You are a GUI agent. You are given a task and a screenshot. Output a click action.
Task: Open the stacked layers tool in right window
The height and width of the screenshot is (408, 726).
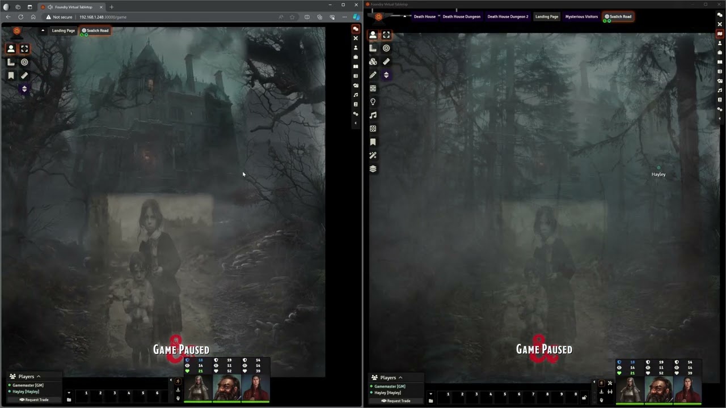373,168
